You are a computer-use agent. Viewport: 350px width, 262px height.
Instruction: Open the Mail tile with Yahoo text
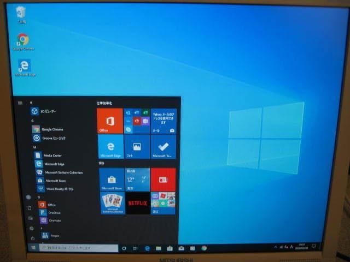click(164, 121)
